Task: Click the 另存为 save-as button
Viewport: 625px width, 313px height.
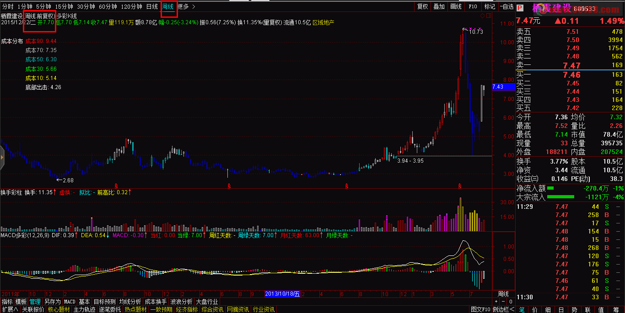Action: 52,302
